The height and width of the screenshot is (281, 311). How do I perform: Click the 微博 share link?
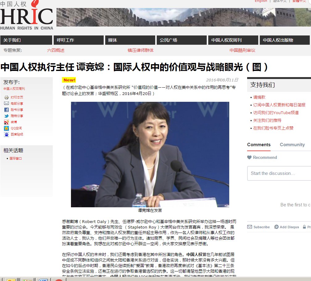pos(14,122)
